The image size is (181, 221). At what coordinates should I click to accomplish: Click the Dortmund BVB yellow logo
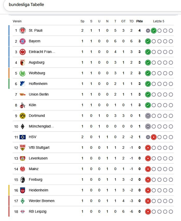[23, 116]
